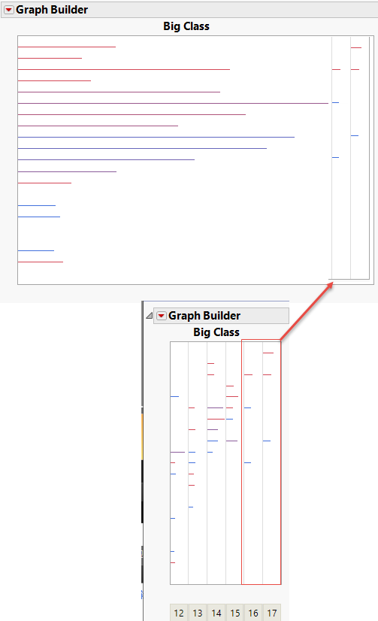Screen dimensions: 378x621
Task: Click age label 14
Action: (x=216, y=613)
